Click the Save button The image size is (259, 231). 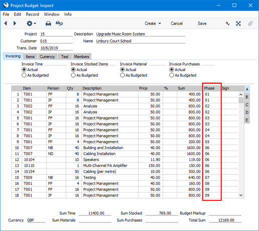click(x=202, y=23)
